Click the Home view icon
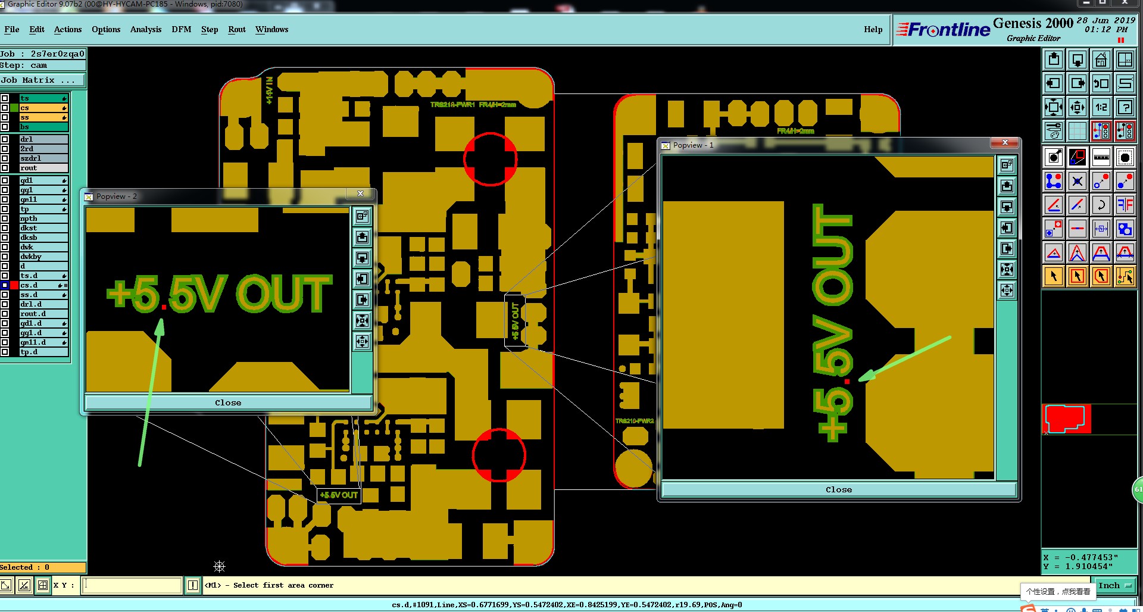Viewport: 1143px width, 612px height. pyautogui.click(x=1101, y=60)
